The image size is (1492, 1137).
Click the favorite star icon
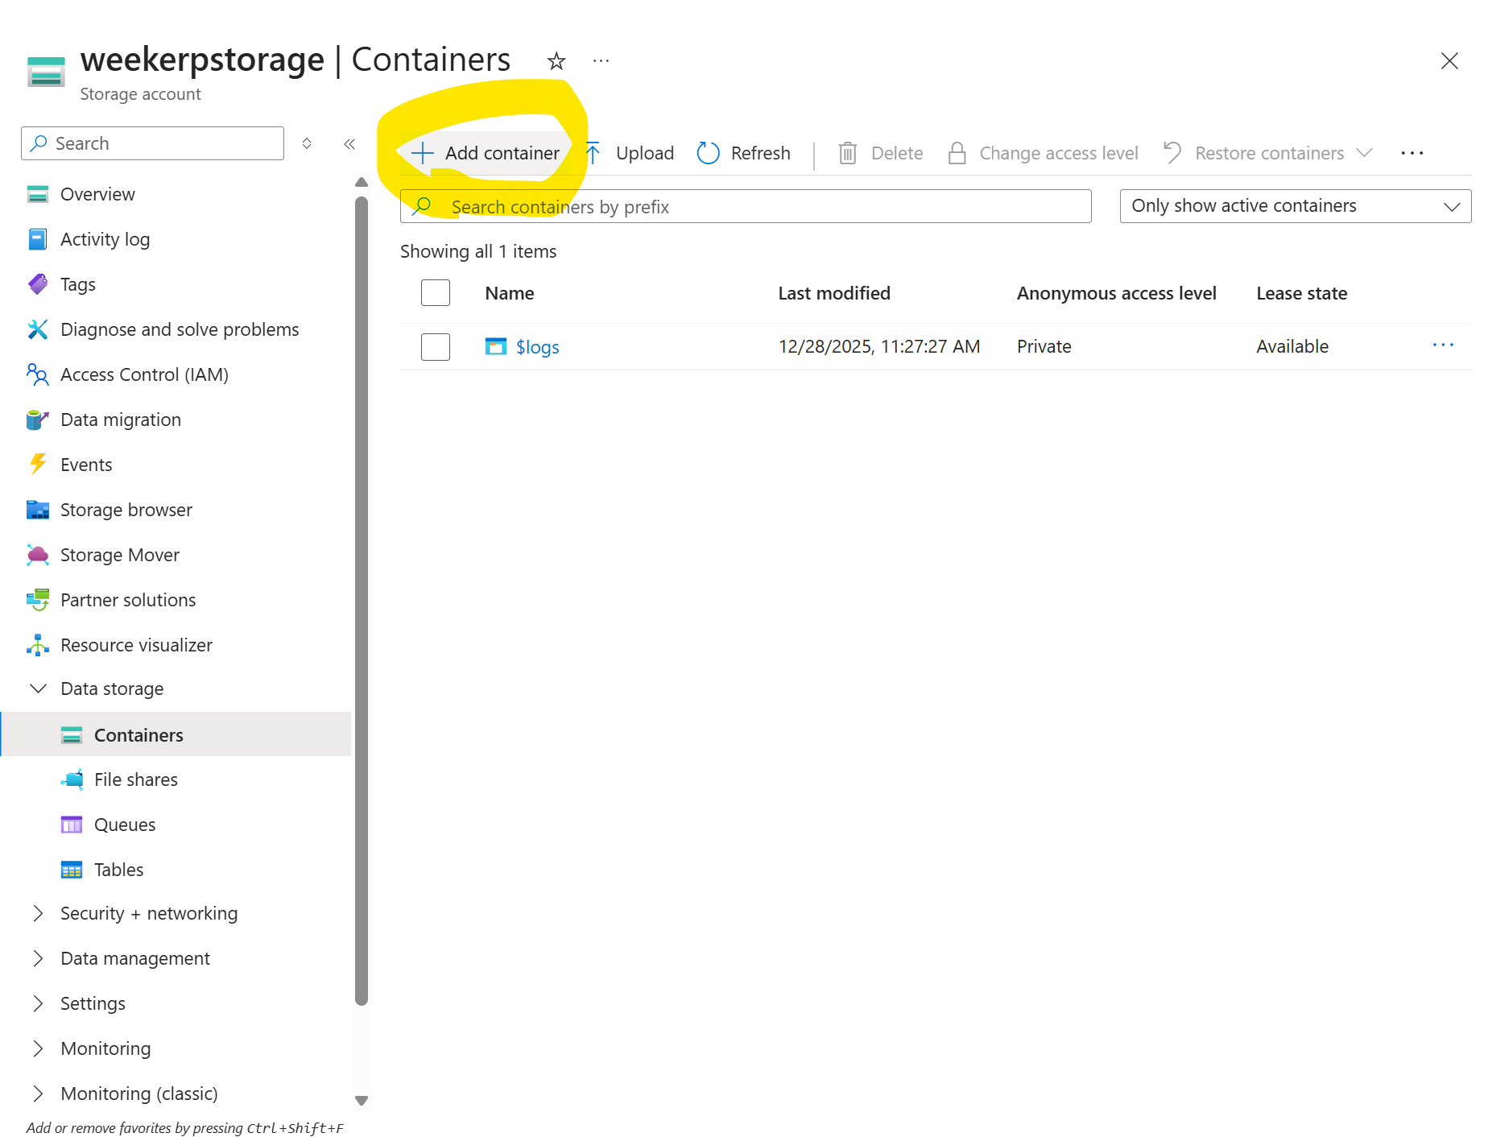click(x=556, y=61)
